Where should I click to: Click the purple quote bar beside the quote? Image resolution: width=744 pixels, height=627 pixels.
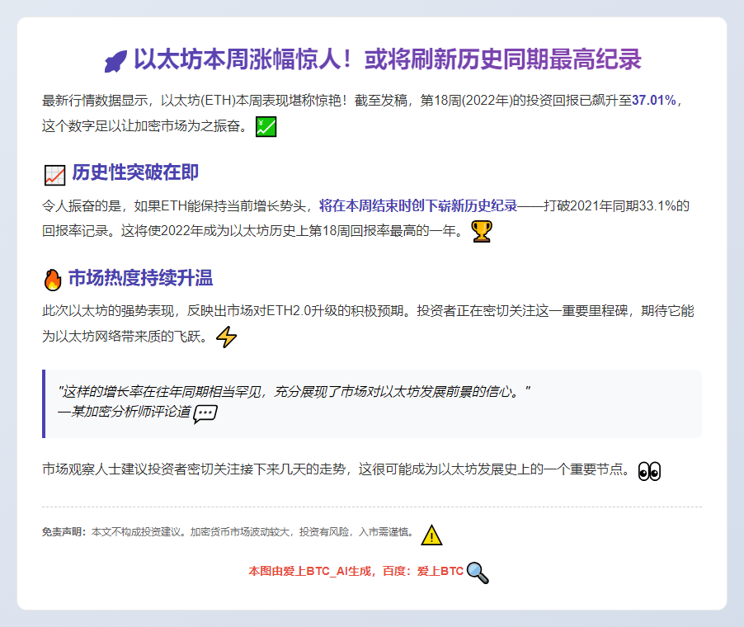click(x=44, y=404)
